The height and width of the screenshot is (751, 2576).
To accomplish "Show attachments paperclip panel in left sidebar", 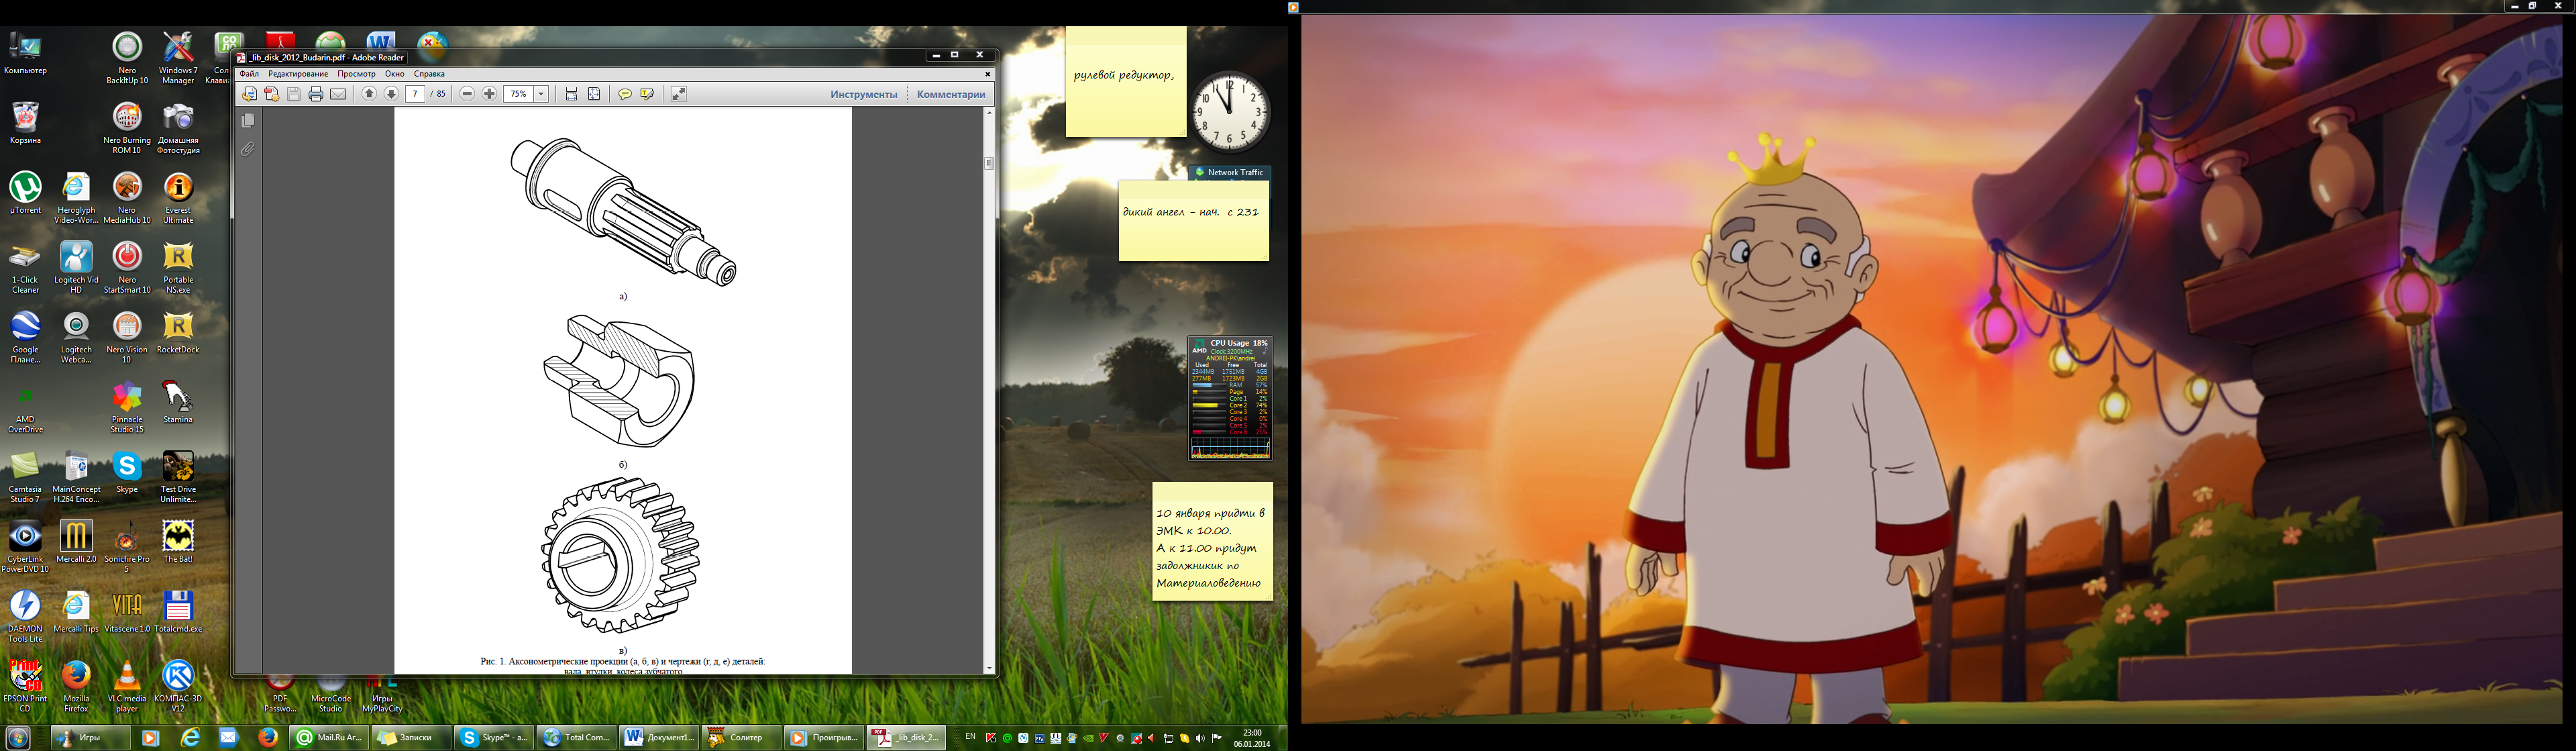I will click(x=248, y=149).
